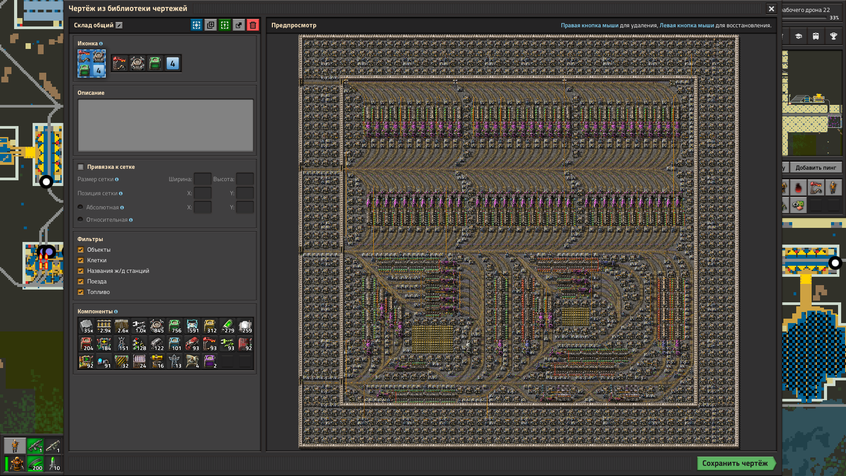Select the red inserter pin in side panel
This screenshot has width=846, height=476.
pyautogui.click(x=816, y=188)
